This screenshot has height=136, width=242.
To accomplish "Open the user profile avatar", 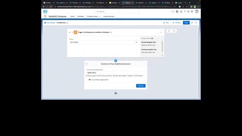I will pyautogui.click(x=197, y=11).
